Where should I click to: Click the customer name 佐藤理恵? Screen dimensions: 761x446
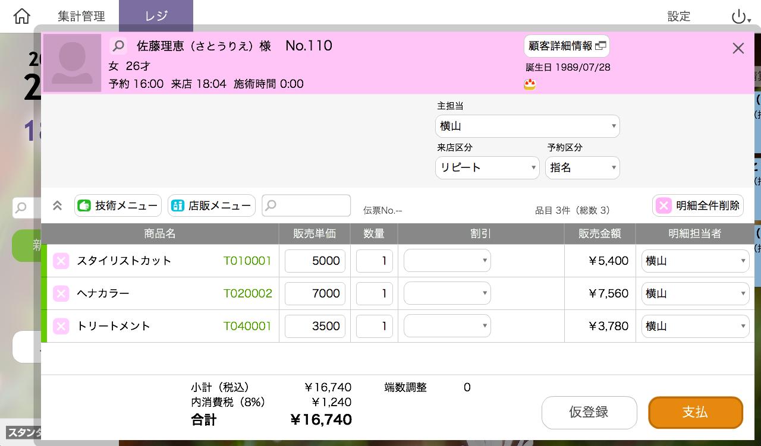point(160,46)
